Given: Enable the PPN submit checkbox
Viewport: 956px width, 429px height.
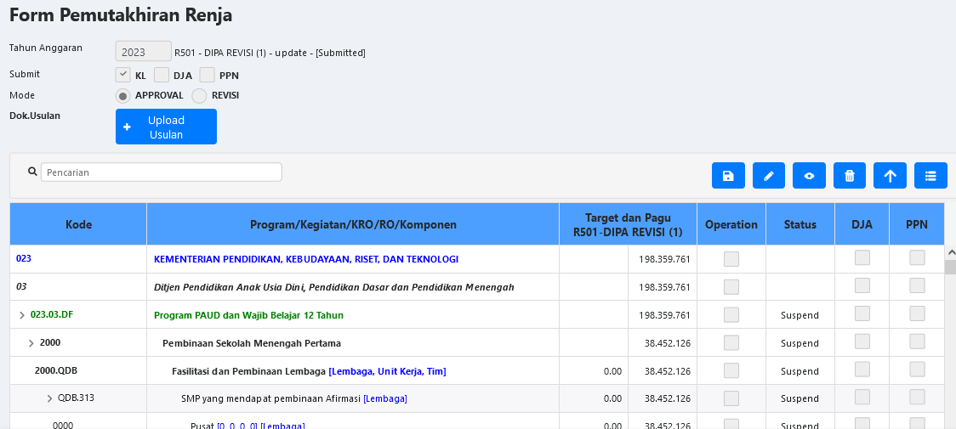Looking at the screenshot, I should (x=207, y=75).
